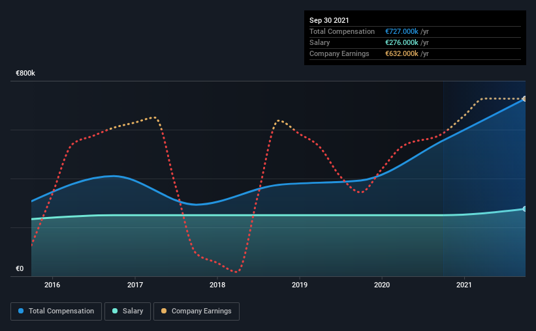Viewport: 536px width, 331px height.
Task: Toggle the Salary legend button
Action: pos(127,311)
